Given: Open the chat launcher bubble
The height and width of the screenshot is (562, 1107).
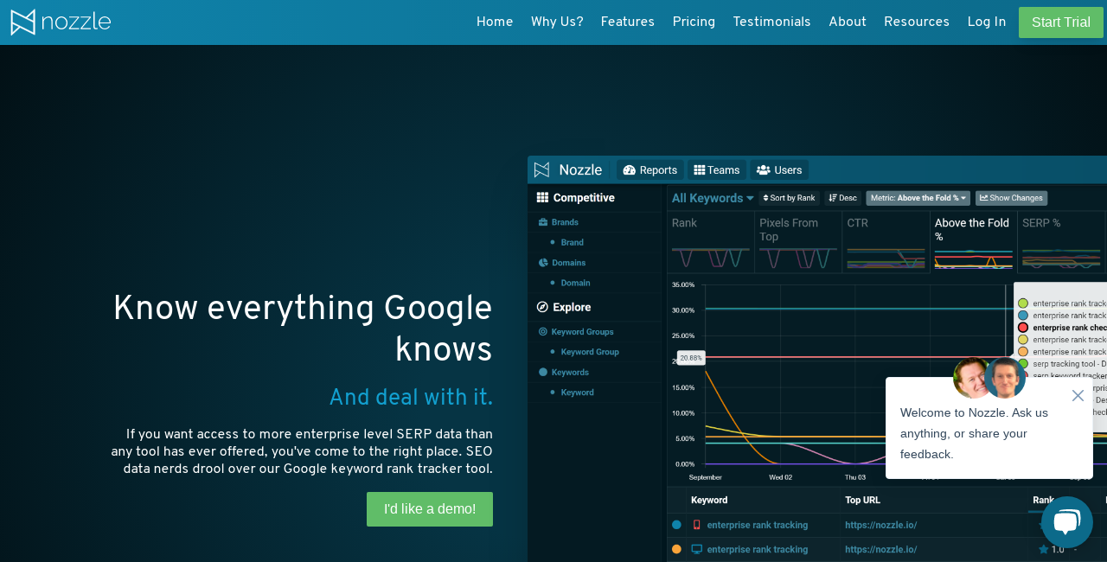Looking at the screenshot, I should 1067,522.
